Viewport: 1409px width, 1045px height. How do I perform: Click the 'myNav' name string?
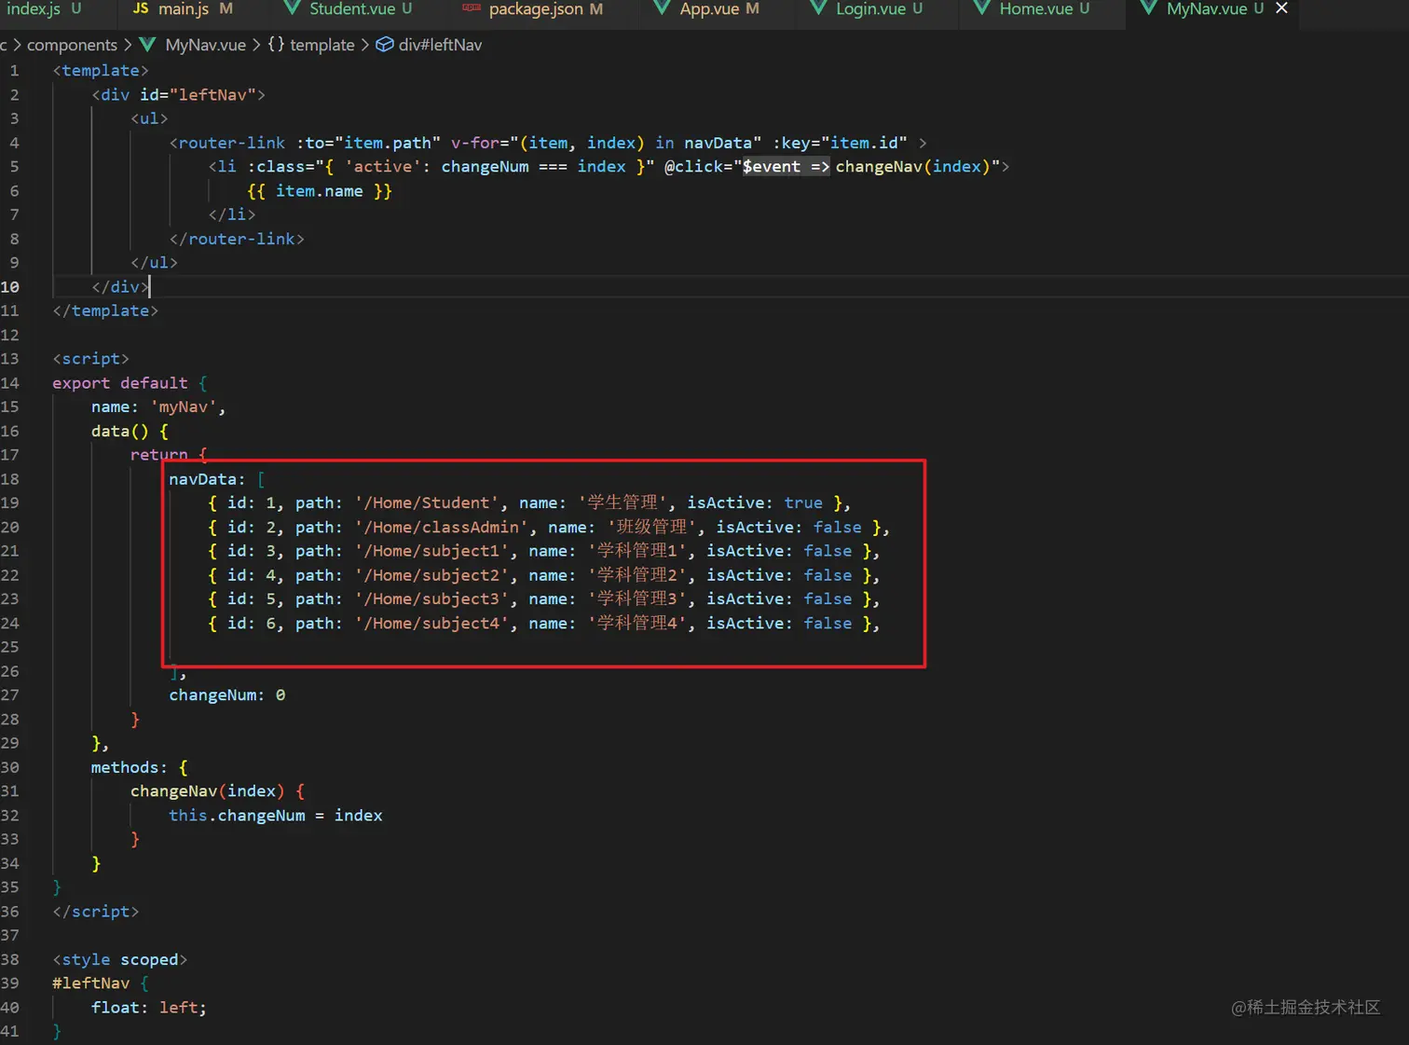[184, 407]
